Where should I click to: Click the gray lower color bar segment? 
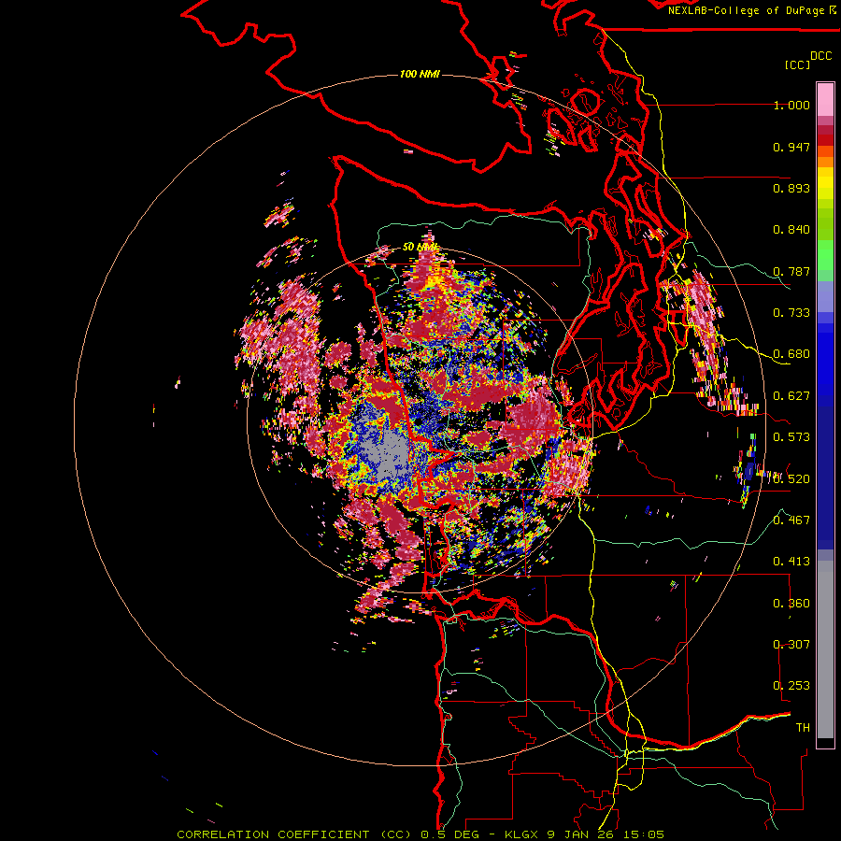point(825,649)
